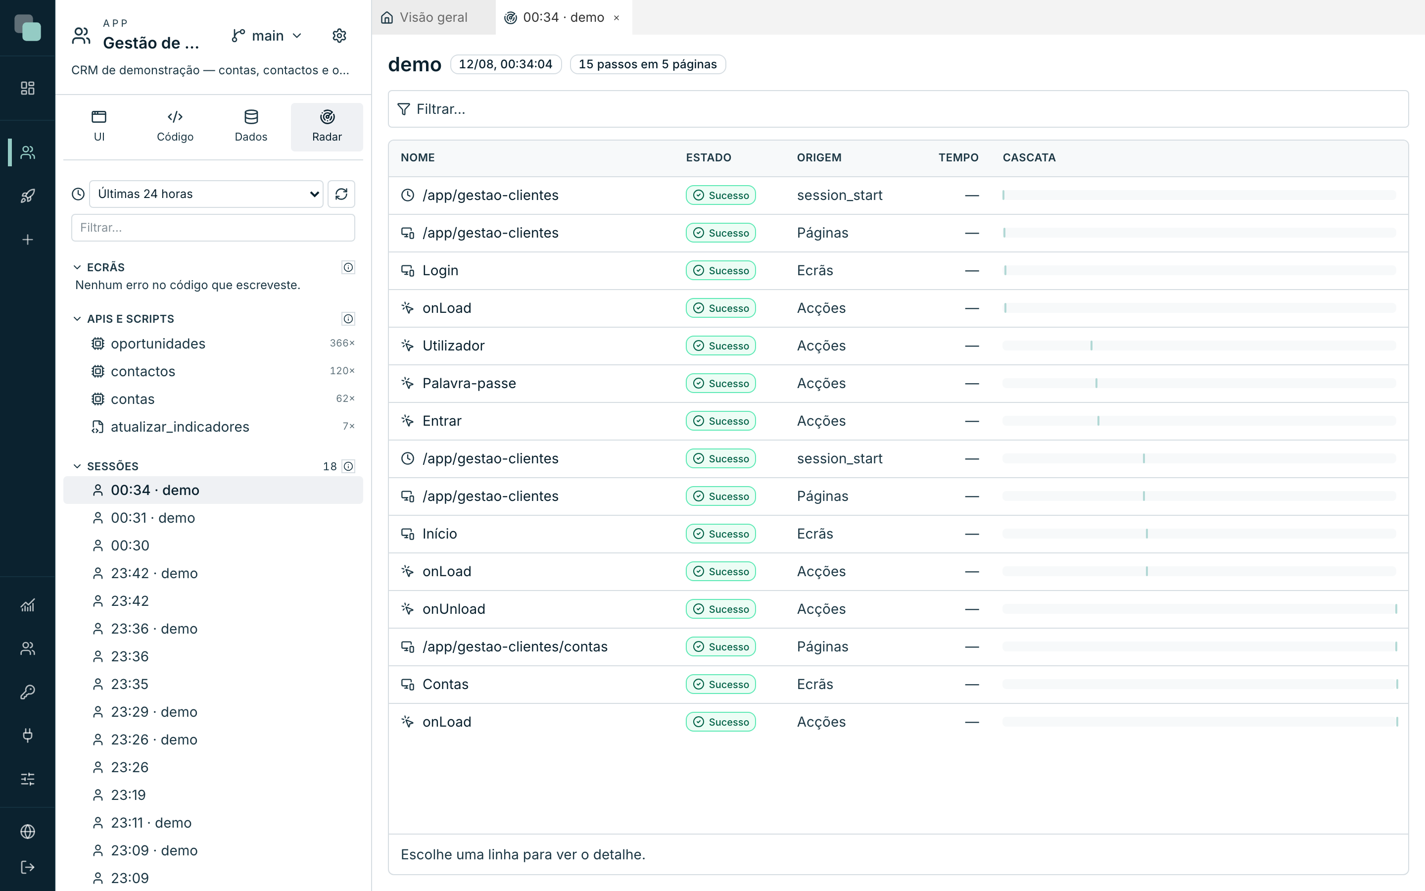Select the 00:34 · demo tab
The image size is (1425, 891).
[564, 18]
